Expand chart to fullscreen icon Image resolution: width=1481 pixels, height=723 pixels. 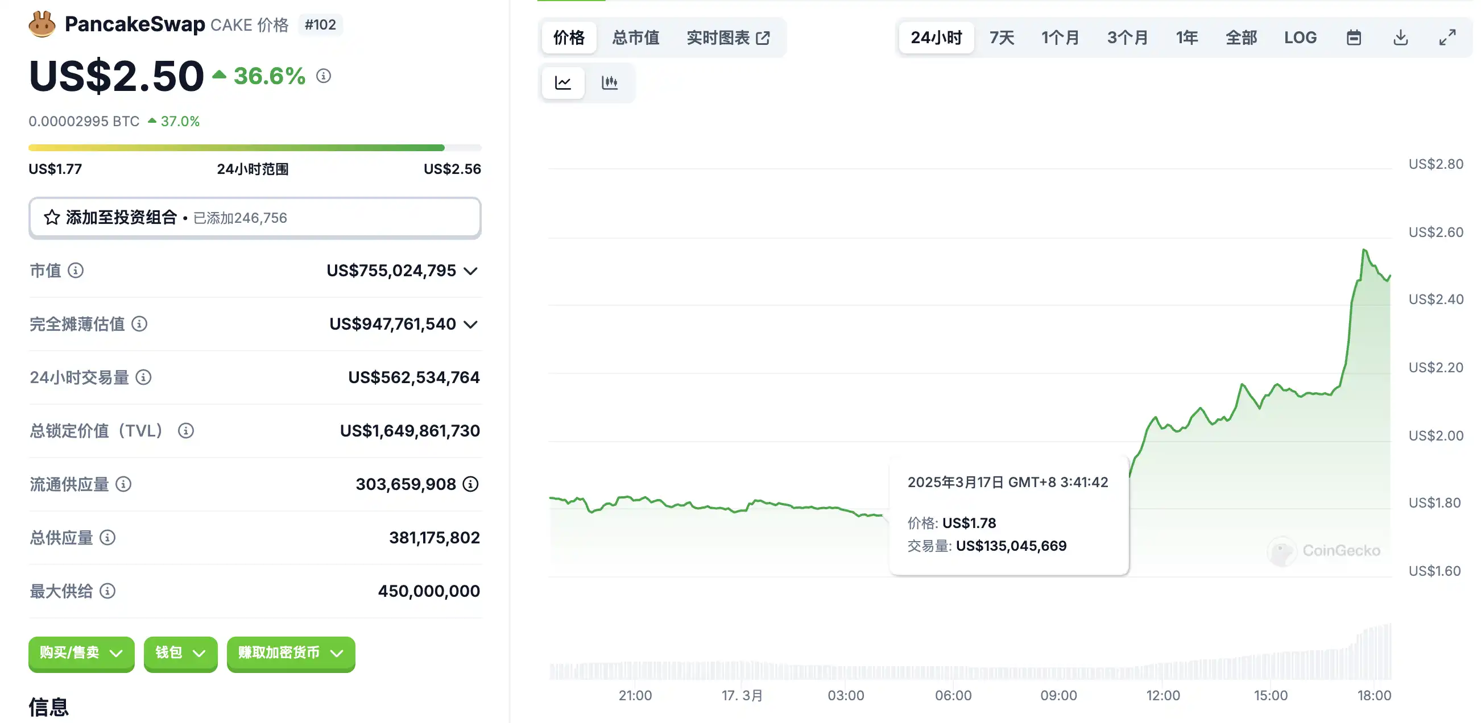1447,38
